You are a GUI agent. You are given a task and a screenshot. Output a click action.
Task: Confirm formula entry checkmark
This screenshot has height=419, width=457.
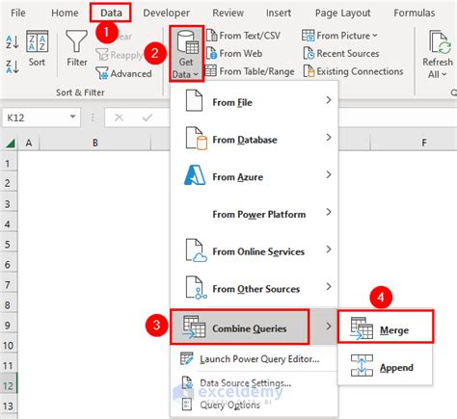point(148,118)
